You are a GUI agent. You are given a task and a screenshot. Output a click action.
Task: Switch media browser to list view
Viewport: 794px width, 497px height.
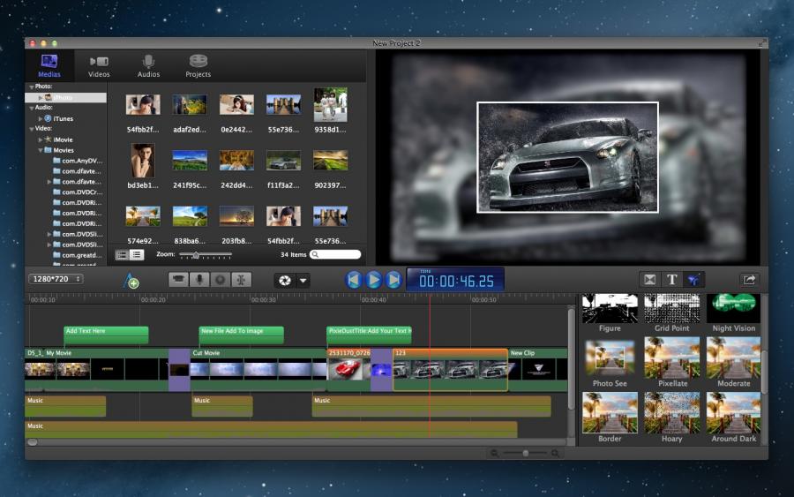(137, 255)
